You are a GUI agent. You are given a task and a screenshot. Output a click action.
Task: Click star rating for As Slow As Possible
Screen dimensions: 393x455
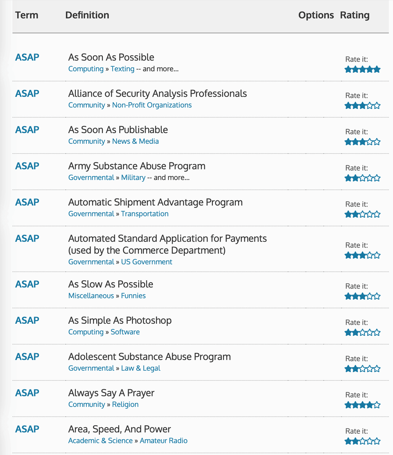coord(363,297)
